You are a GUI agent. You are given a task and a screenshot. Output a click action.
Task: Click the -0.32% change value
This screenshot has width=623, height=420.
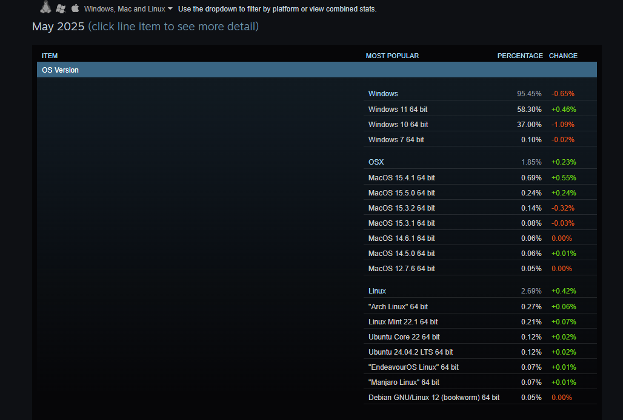point(562,208)
